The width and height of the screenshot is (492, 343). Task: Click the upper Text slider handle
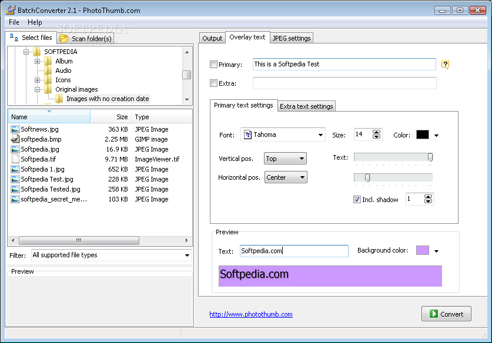tap(430, 157)
